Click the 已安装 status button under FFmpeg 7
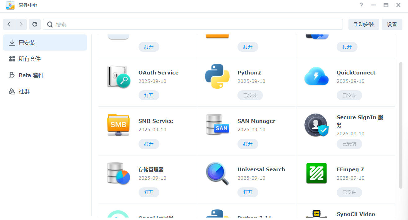Image resolution: width=408 pixels, height=220 pixels. pos(349,192)
